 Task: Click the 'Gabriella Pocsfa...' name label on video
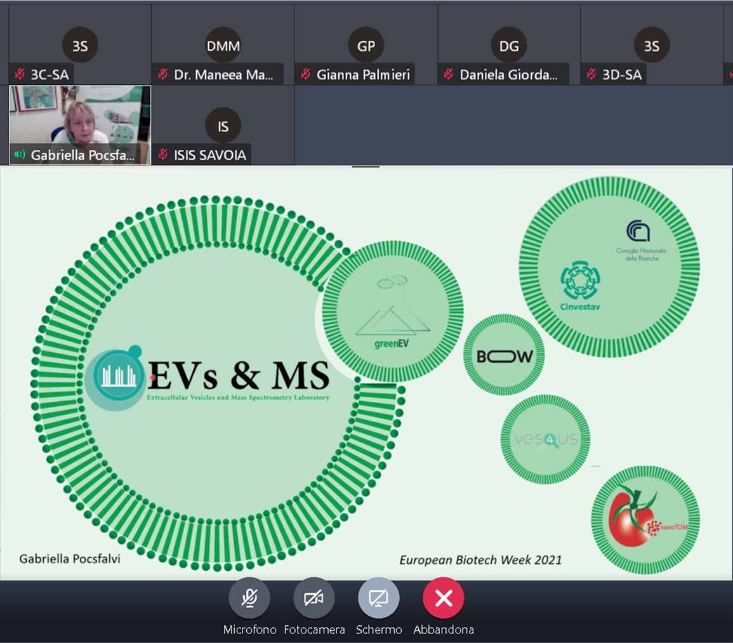(83, 155)
